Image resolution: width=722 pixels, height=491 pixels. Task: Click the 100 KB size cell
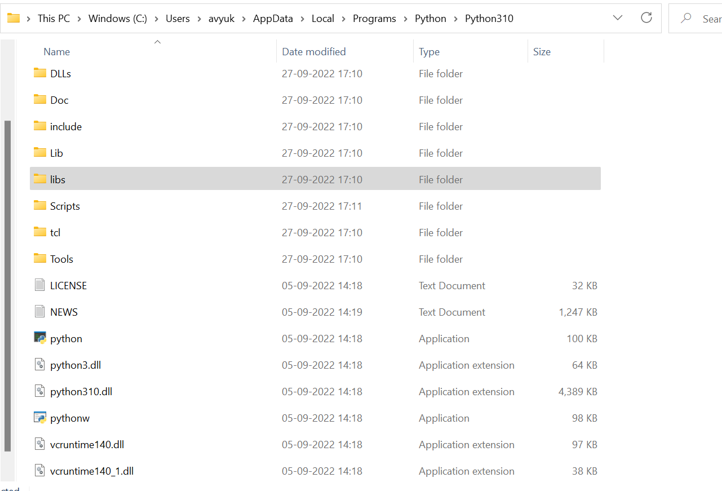582,339
